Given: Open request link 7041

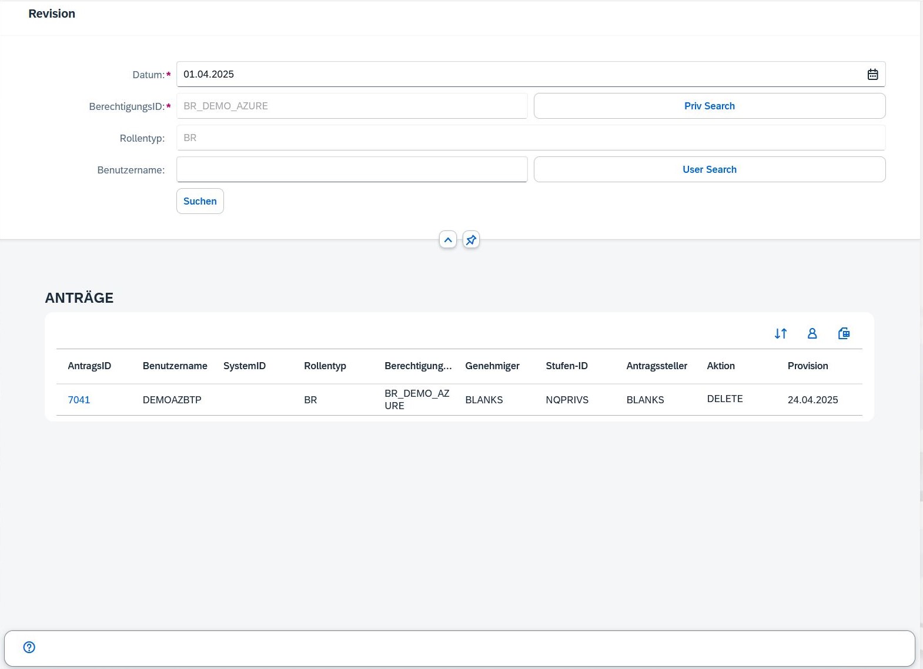Looking at the screenshot, I should [x=79, y=400].
